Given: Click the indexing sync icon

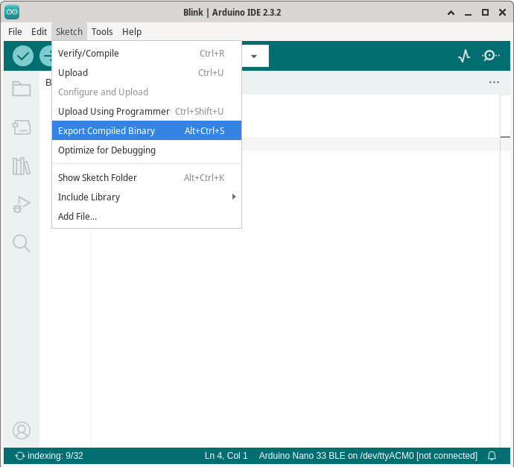Looking at the screenshot, I should tap(20, 456).
